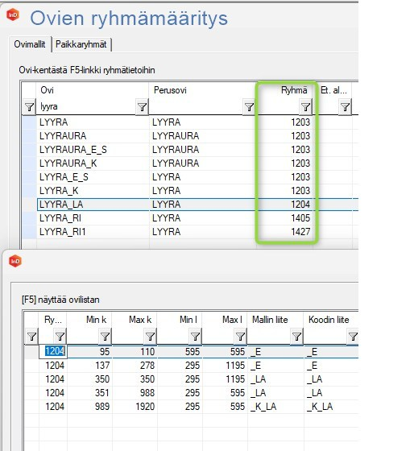
Task: Click the Perusovi column filter funnel
Action: click(x=249, y=107)
